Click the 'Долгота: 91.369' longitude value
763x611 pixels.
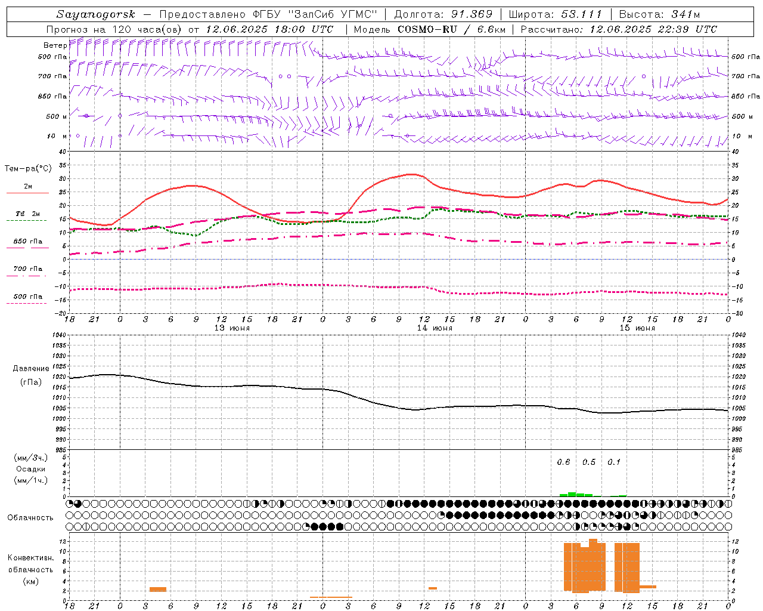click(443, 14)
